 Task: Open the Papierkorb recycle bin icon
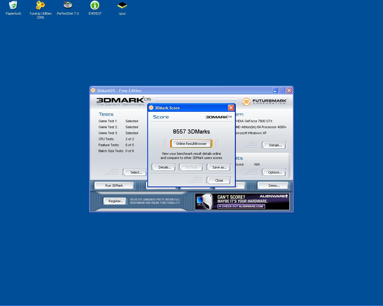(13, 8)
